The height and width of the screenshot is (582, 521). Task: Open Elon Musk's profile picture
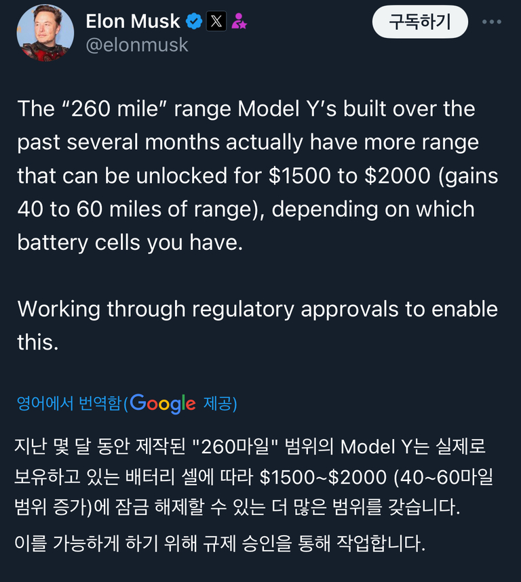pyautogui.click(x=45, y=33)
